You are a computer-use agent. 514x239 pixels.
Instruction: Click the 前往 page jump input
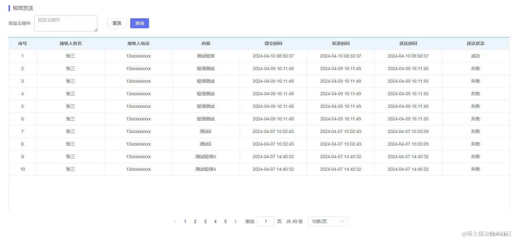(266, 221)
